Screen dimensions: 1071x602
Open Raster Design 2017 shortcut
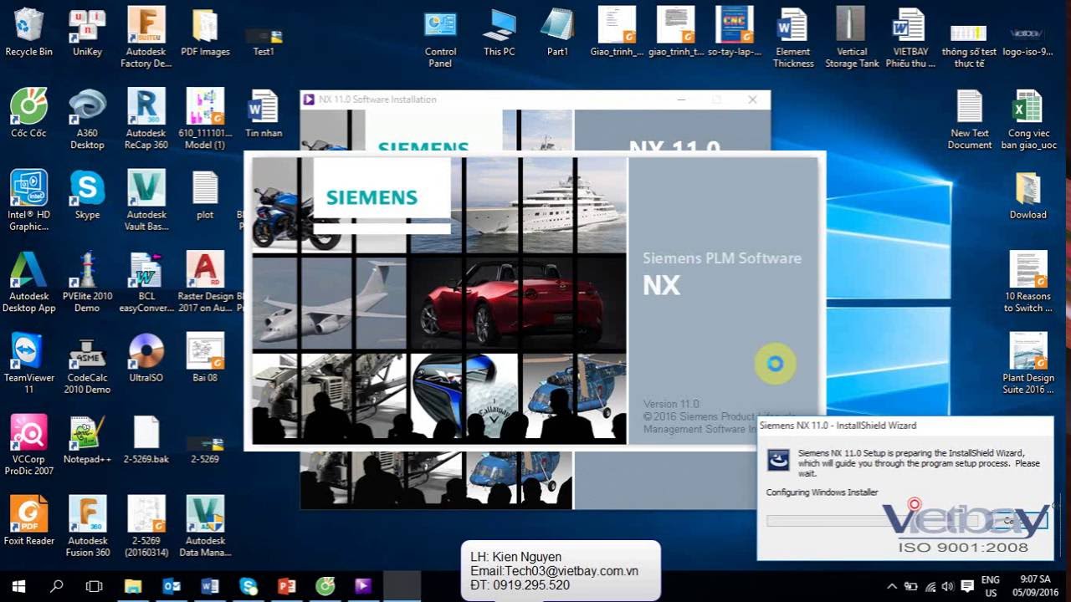[205, 283]
